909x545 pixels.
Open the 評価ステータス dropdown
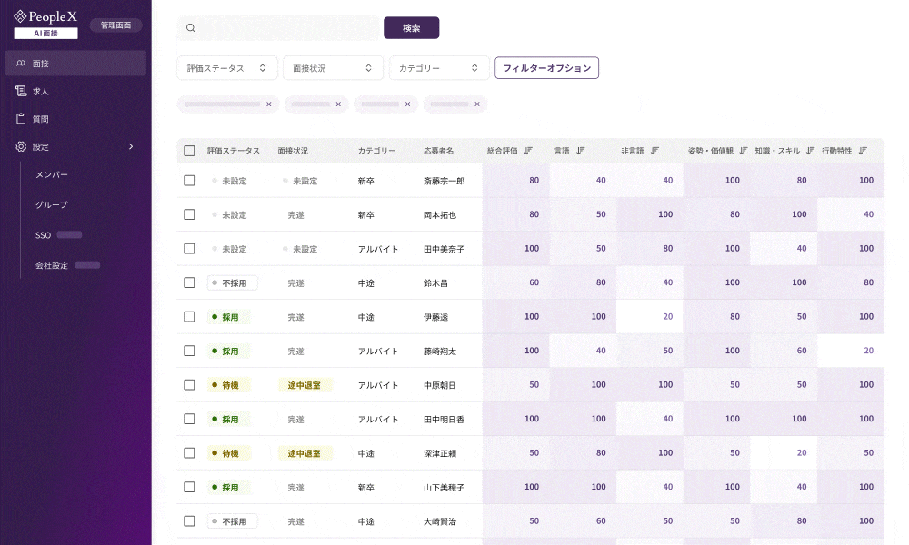point(226,68)
